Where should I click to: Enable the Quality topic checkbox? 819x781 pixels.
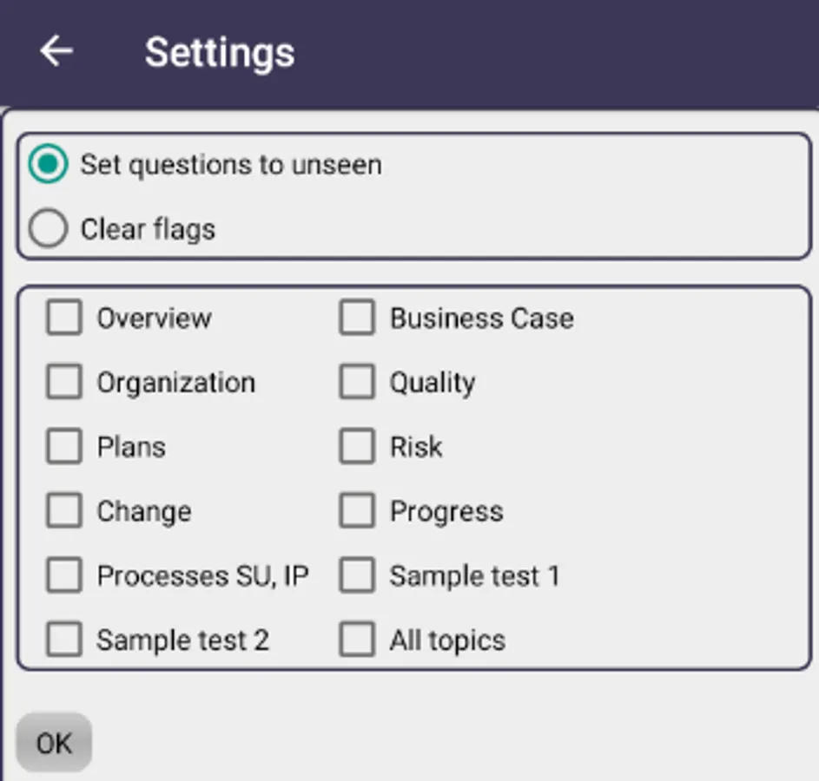click(x=356, y=382)
